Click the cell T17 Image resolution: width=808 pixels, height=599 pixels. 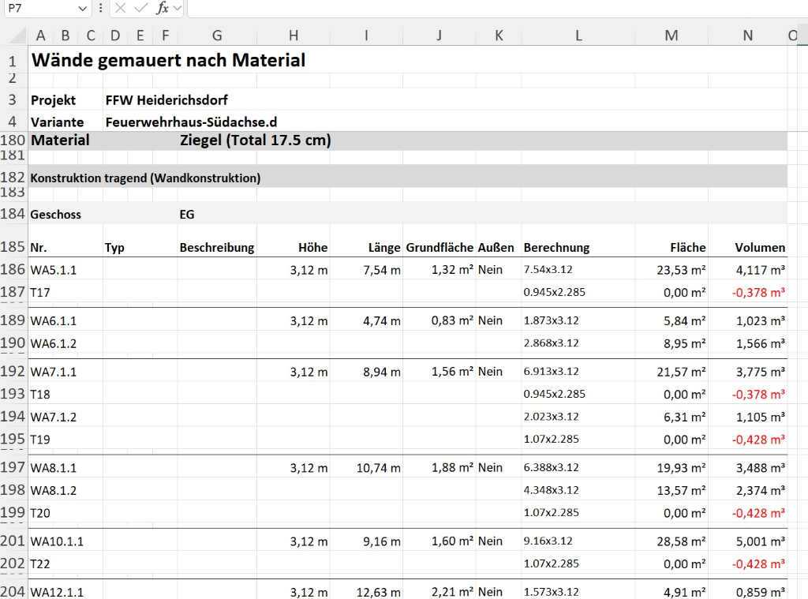(x=40, y=293)
